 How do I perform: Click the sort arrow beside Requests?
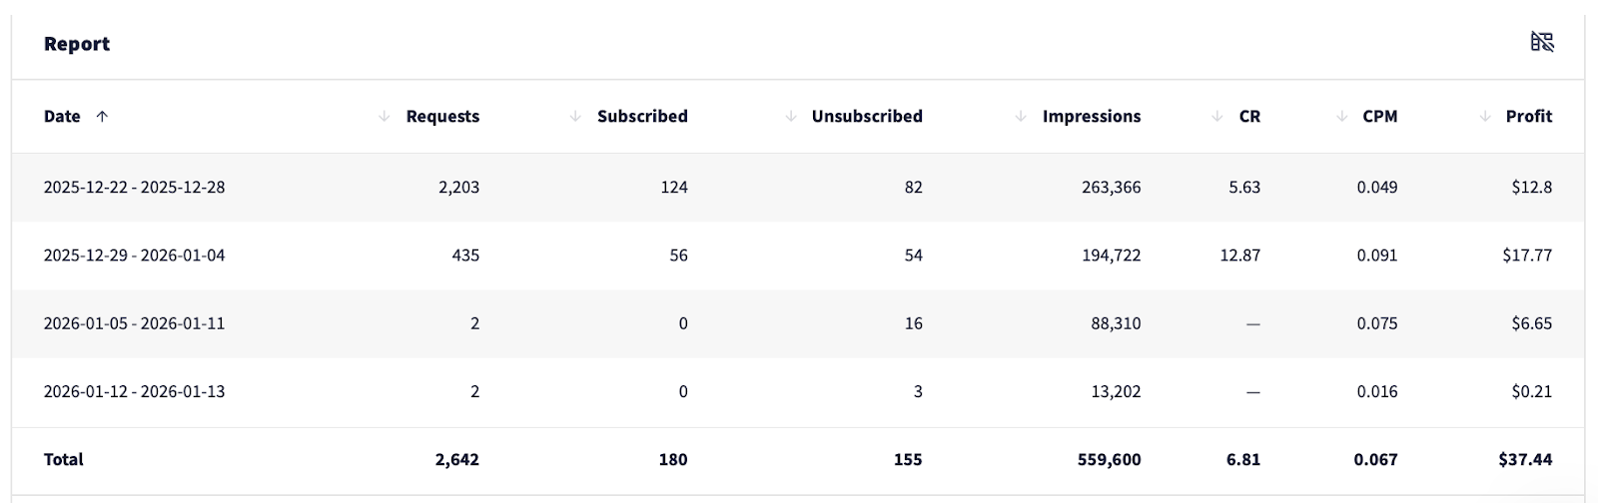(x=385, y=117)
